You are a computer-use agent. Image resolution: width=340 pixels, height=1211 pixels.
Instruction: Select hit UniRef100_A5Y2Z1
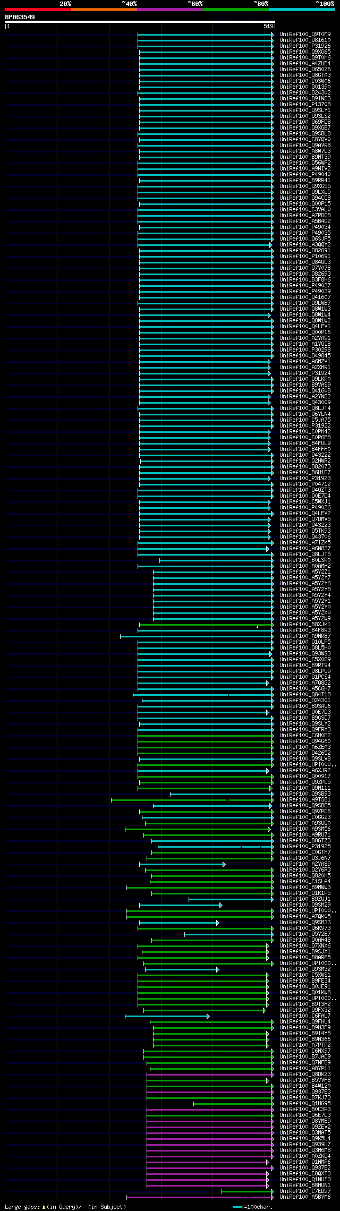(305, 572)
